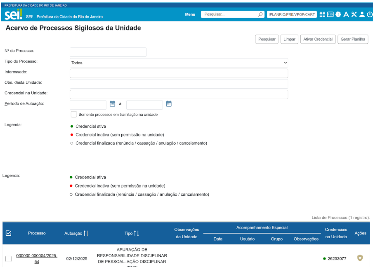Click the shield credential action icon
Viewport: 373px width, 267px height.
[360, 258]
